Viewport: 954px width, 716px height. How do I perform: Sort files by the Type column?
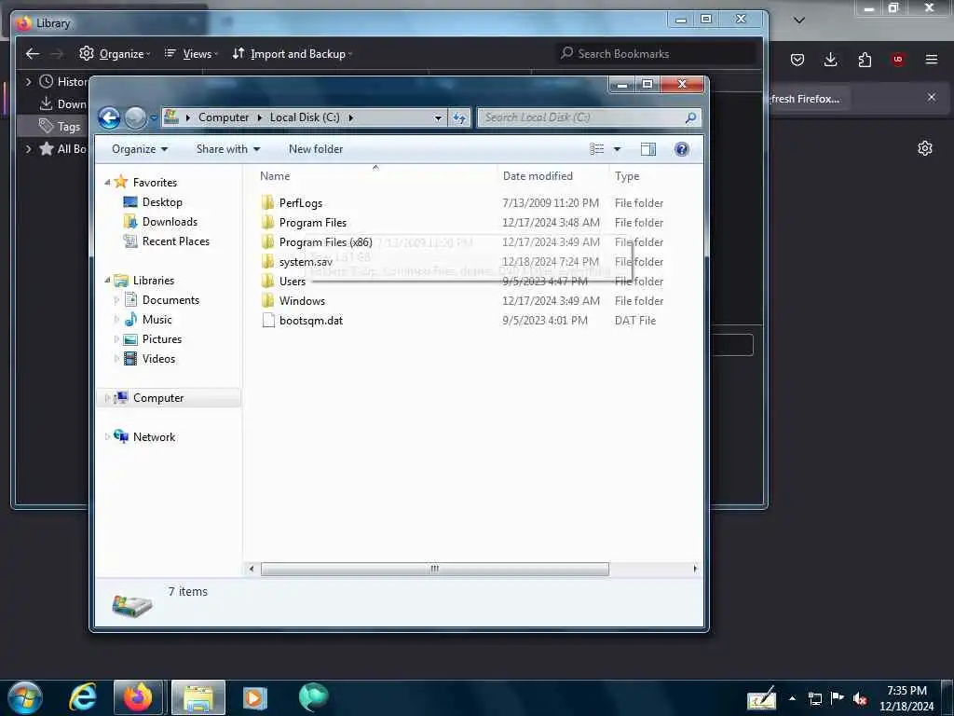[627, 176]
